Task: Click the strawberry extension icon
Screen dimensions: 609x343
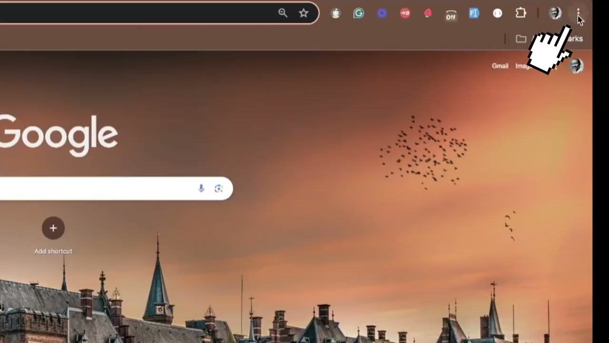Action: tap(428, 13)
